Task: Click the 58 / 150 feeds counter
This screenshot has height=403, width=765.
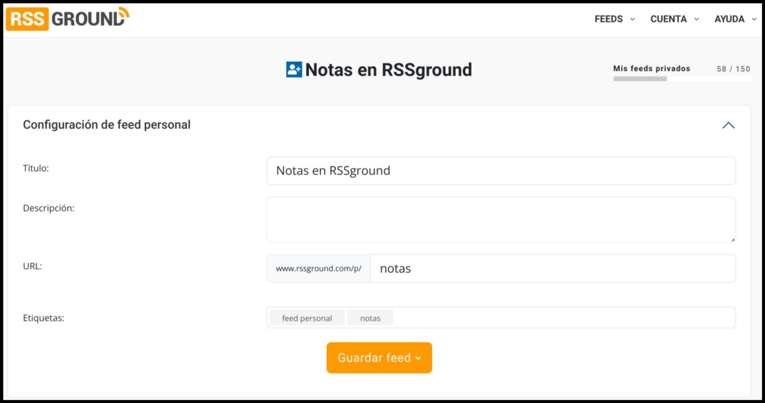Action: tap(733, 69)
